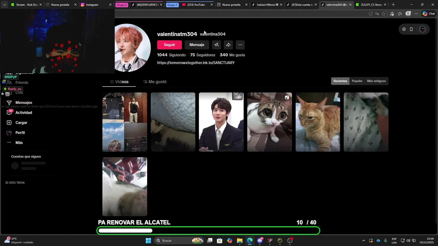Open Task View on the taskbar

tap(210, 241)
